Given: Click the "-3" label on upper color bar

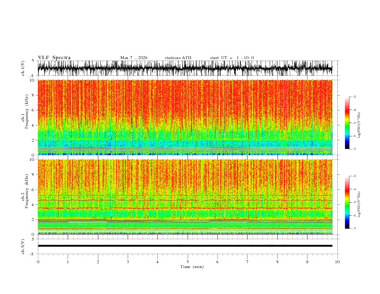Looking at the screenshot, I should [x=354, y=97].
